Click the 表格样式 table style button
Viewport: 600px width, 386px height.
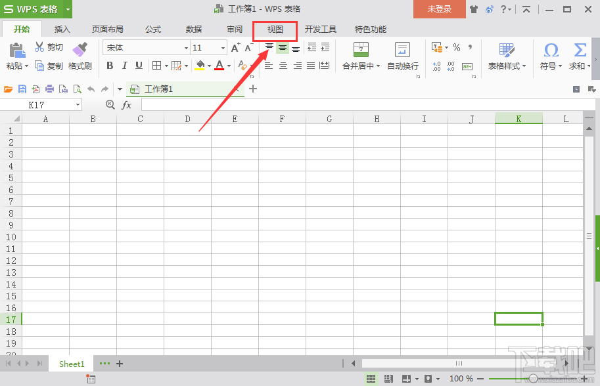click(x=505, y=58)
